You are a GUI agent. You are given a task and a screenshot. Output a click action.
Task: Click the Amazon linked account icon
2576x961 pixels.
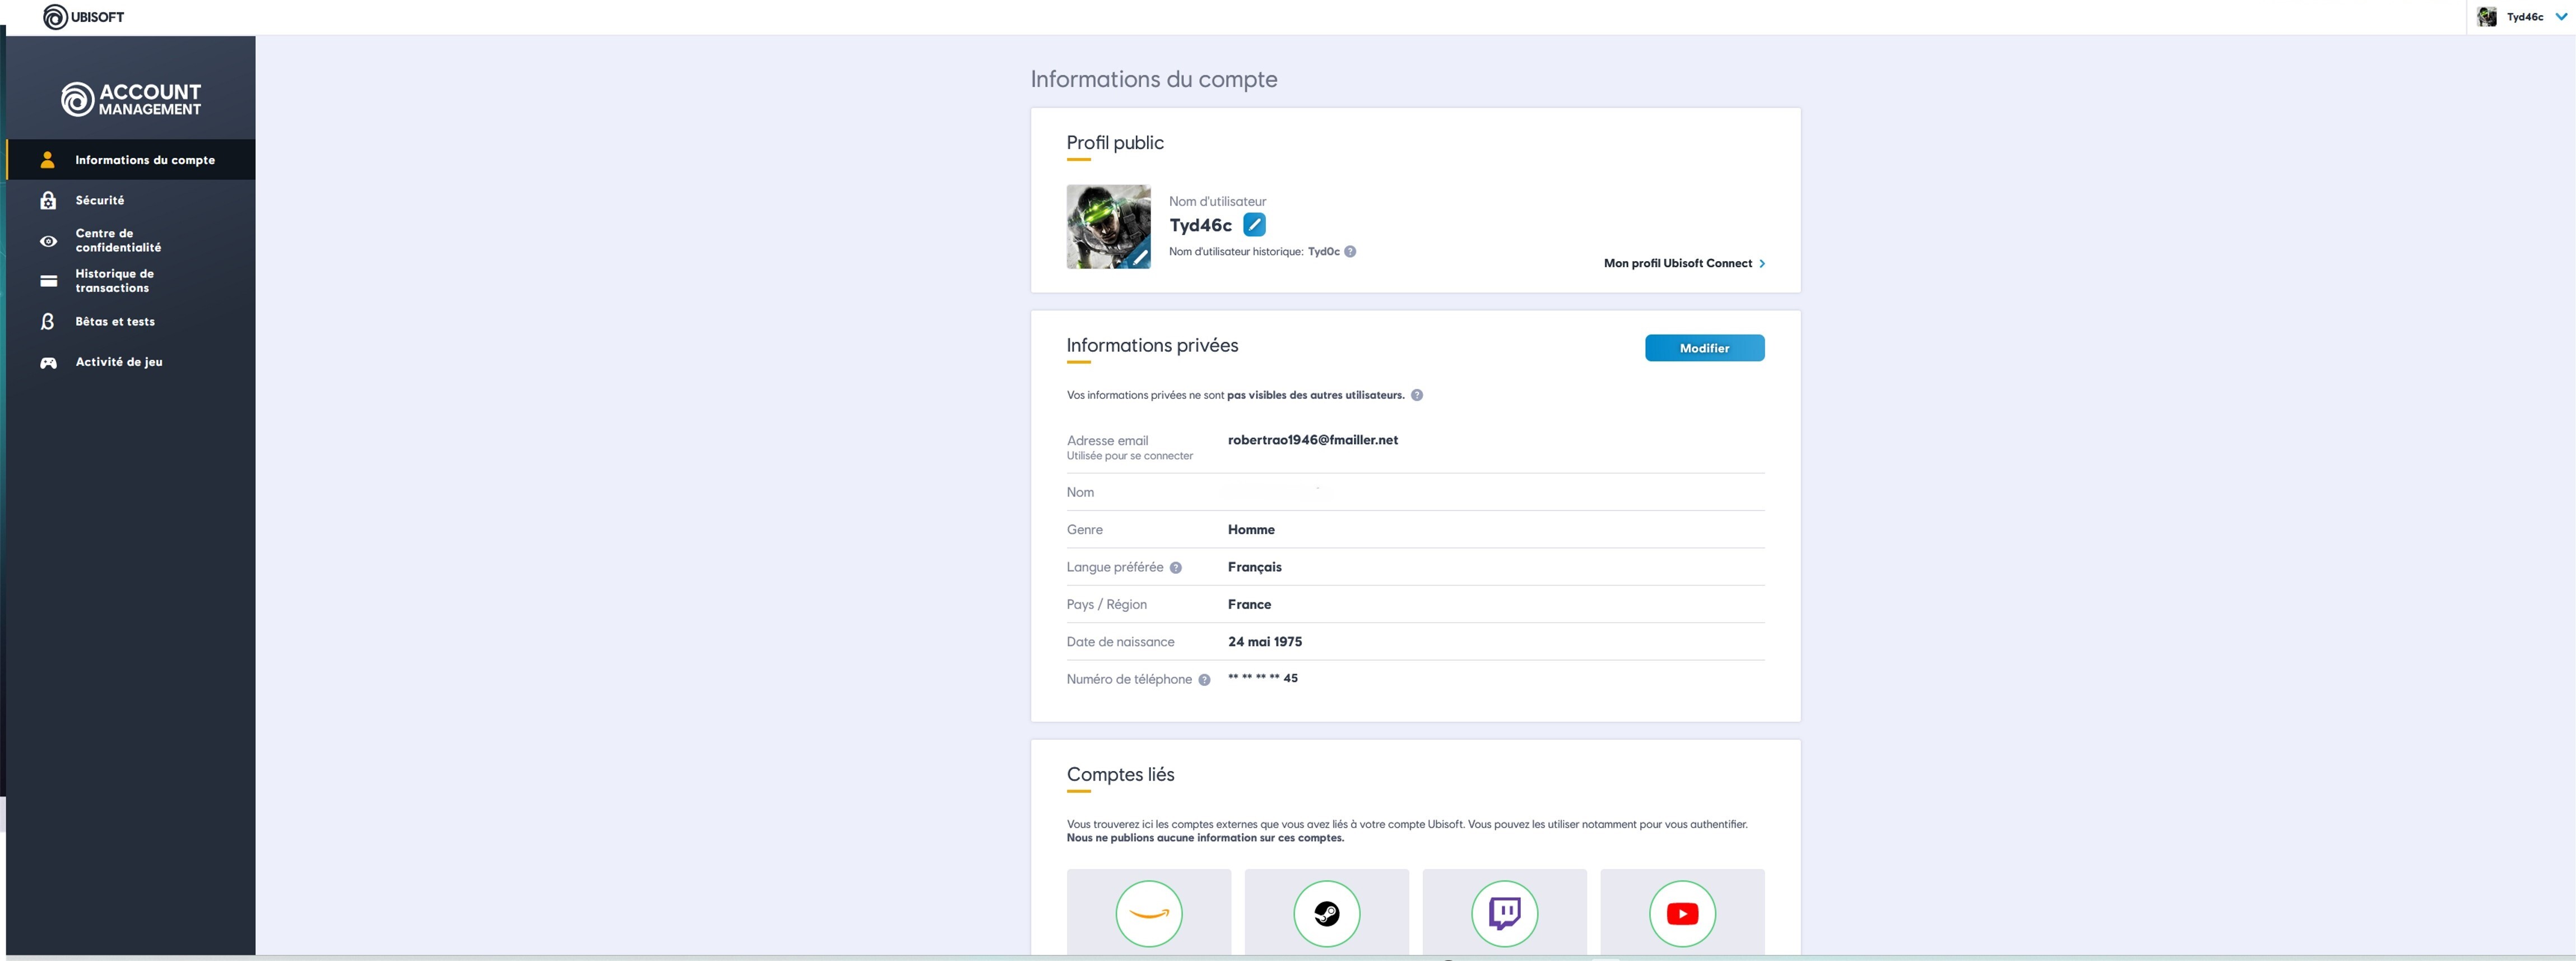click(x=1148, y=913)
